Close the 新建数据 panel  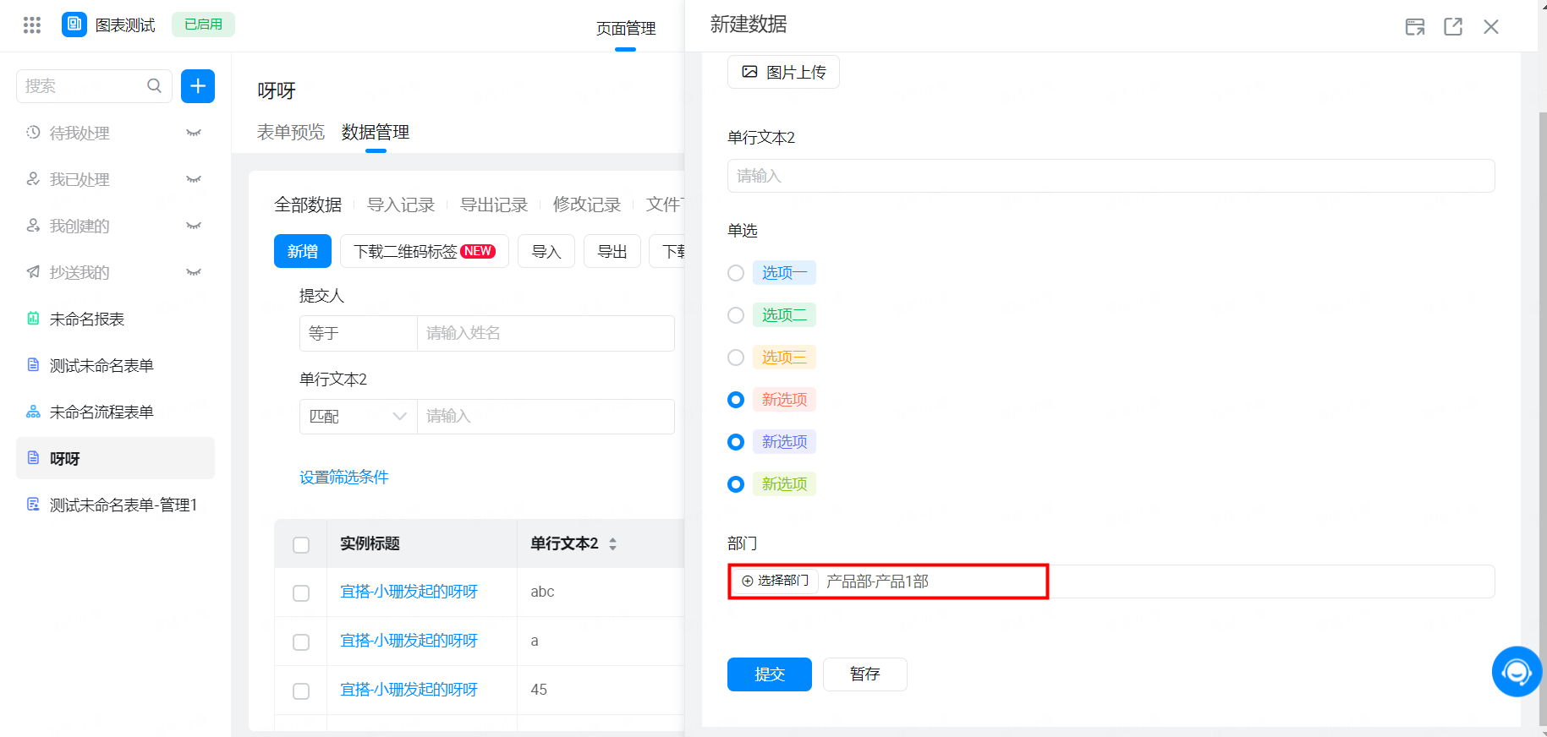tap(1491, 27)
